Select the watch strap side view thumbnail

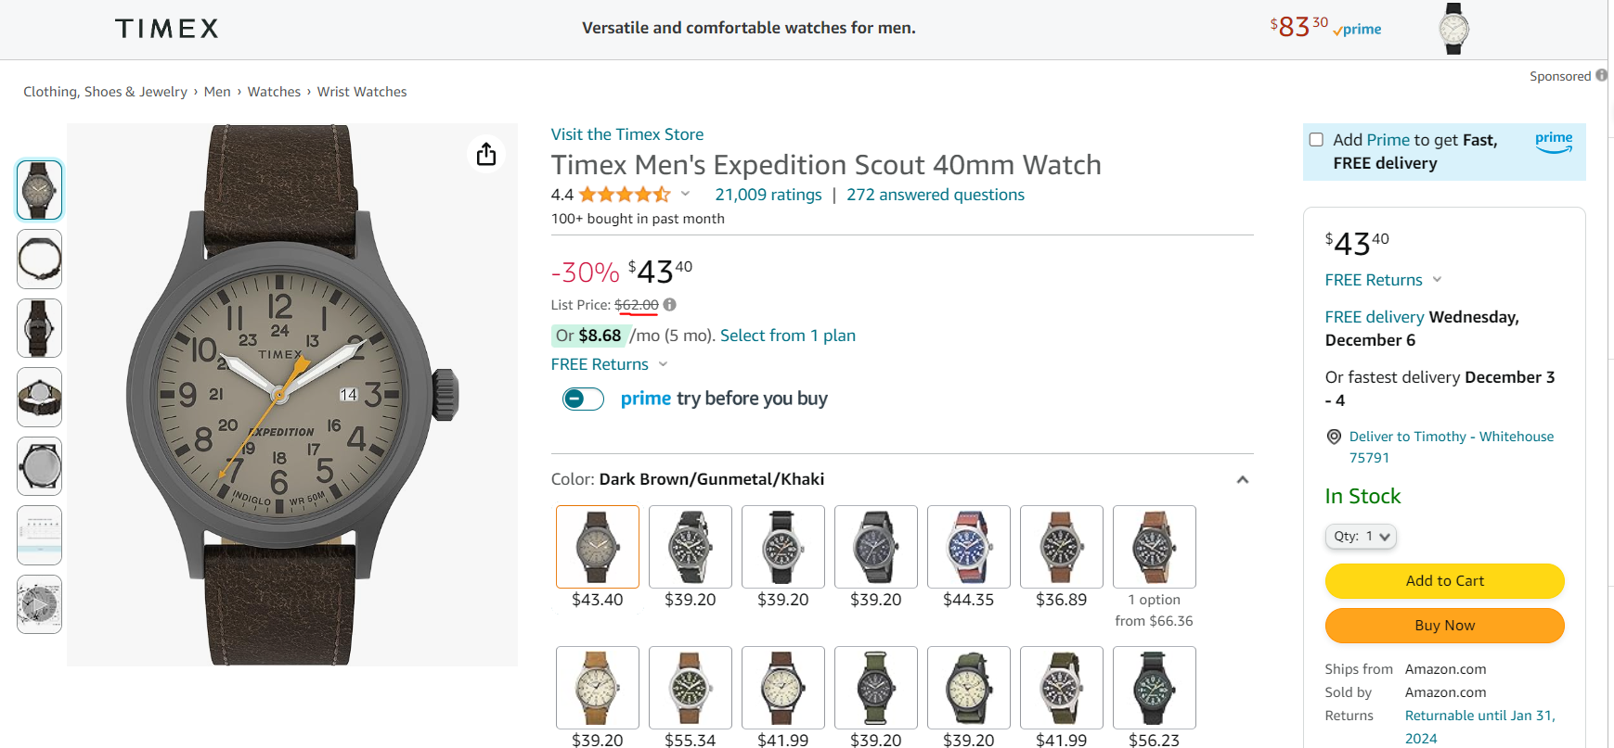[39, 260]
